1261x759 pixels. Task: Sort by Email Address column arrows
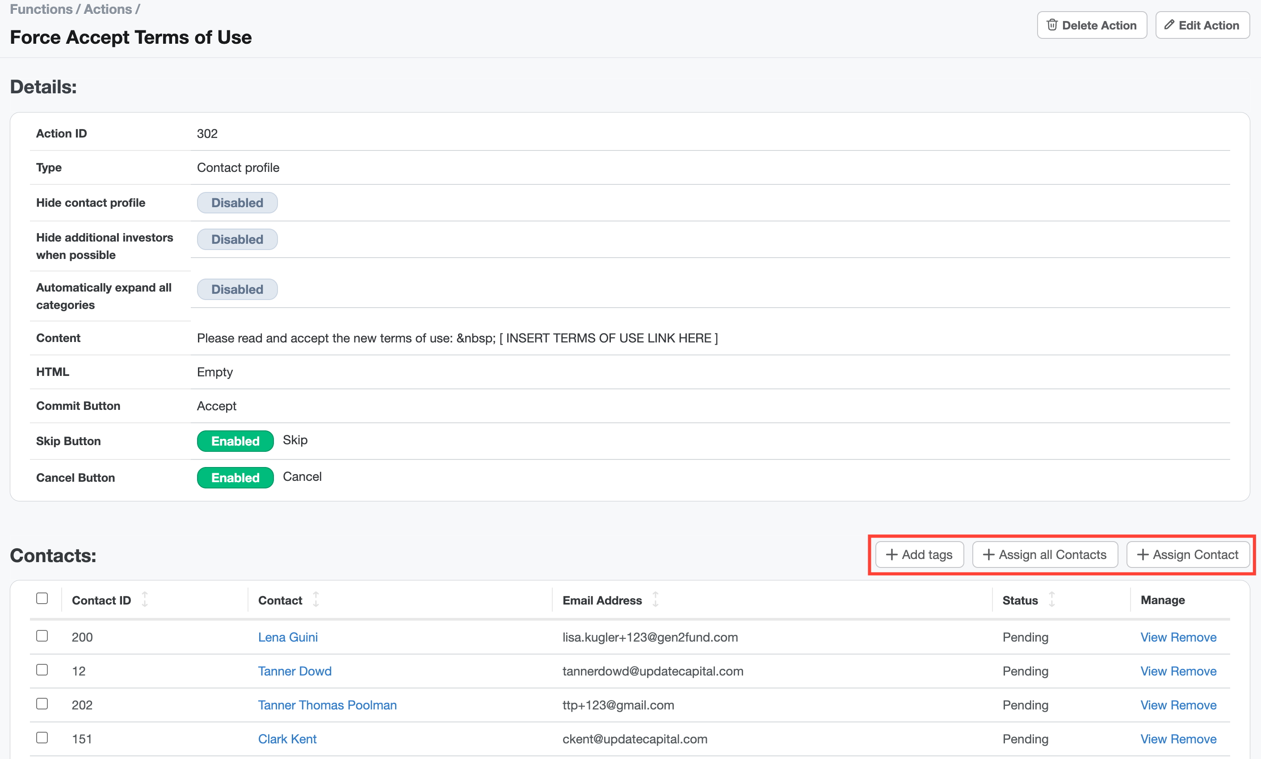coord(655,600)
